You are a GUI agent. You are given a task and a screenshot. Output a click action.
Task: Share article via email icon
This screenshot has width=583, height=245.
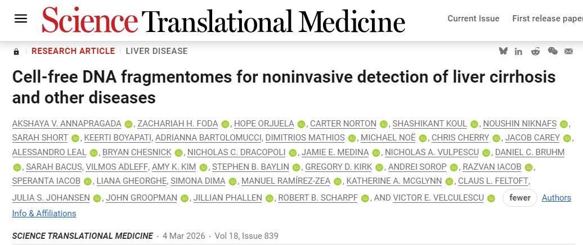click(x=569, y=51)
